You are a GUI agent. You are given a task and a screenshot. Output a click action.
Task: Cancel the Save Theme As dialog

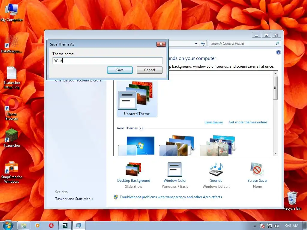pyautogui.click(x=149, y=70)
